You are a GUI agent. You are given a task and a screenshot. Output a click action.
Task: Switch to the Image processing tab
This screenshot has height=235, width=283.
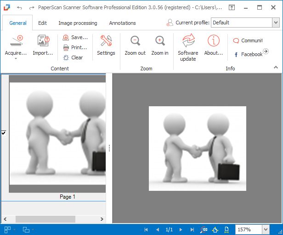pos(78,23)
